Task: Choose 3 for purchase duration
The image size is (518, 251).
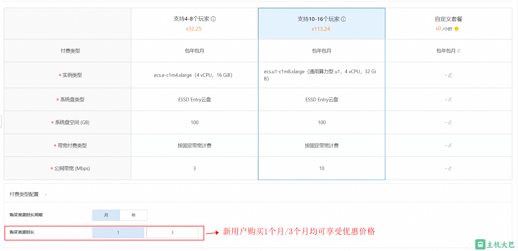Action: (172, 233)
